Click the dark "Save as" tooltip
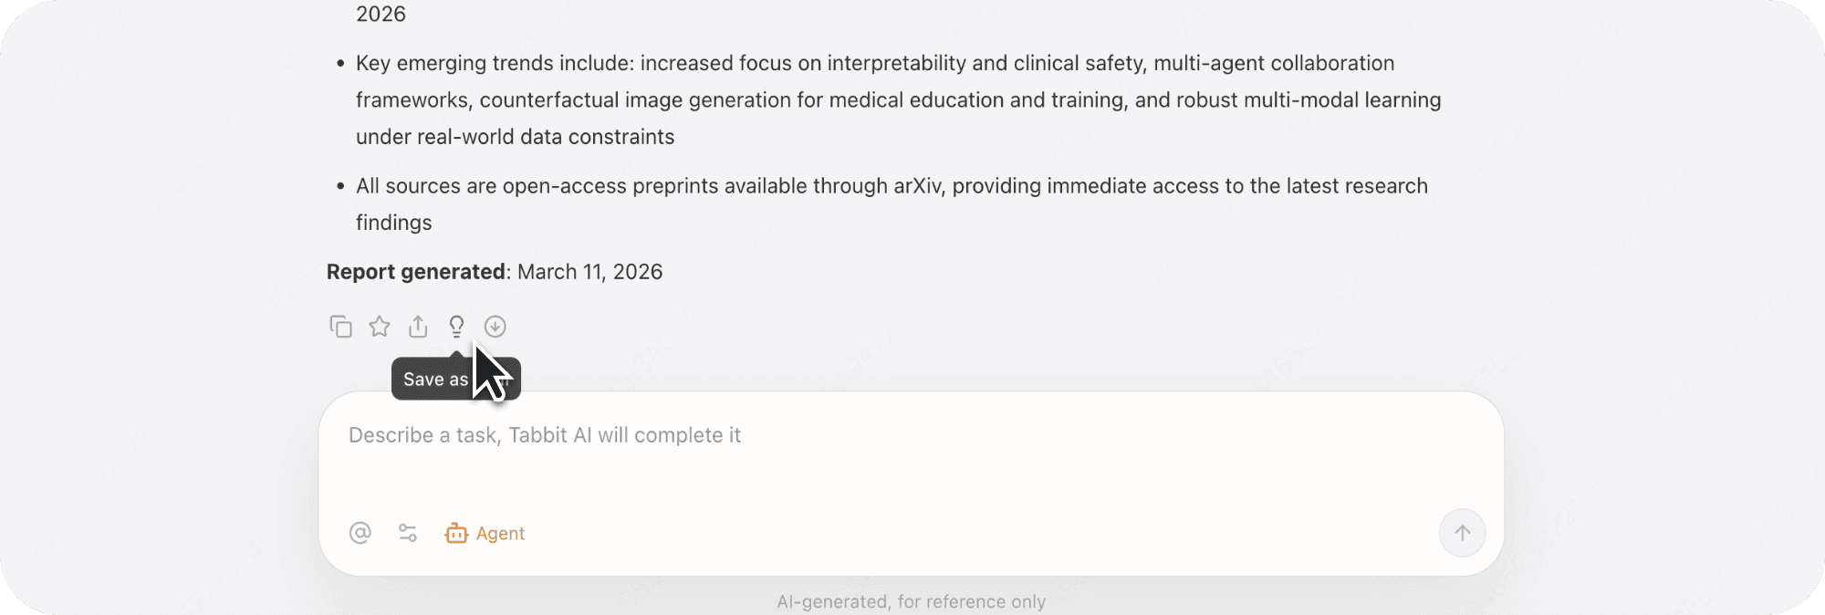The image size is (1825, 615). 436,380
